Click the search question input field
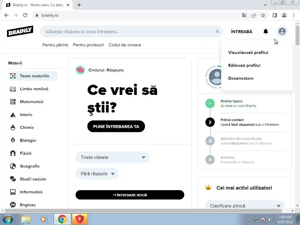Image resolution: width=300 pixels, height=225 pixels. point(132,31)
